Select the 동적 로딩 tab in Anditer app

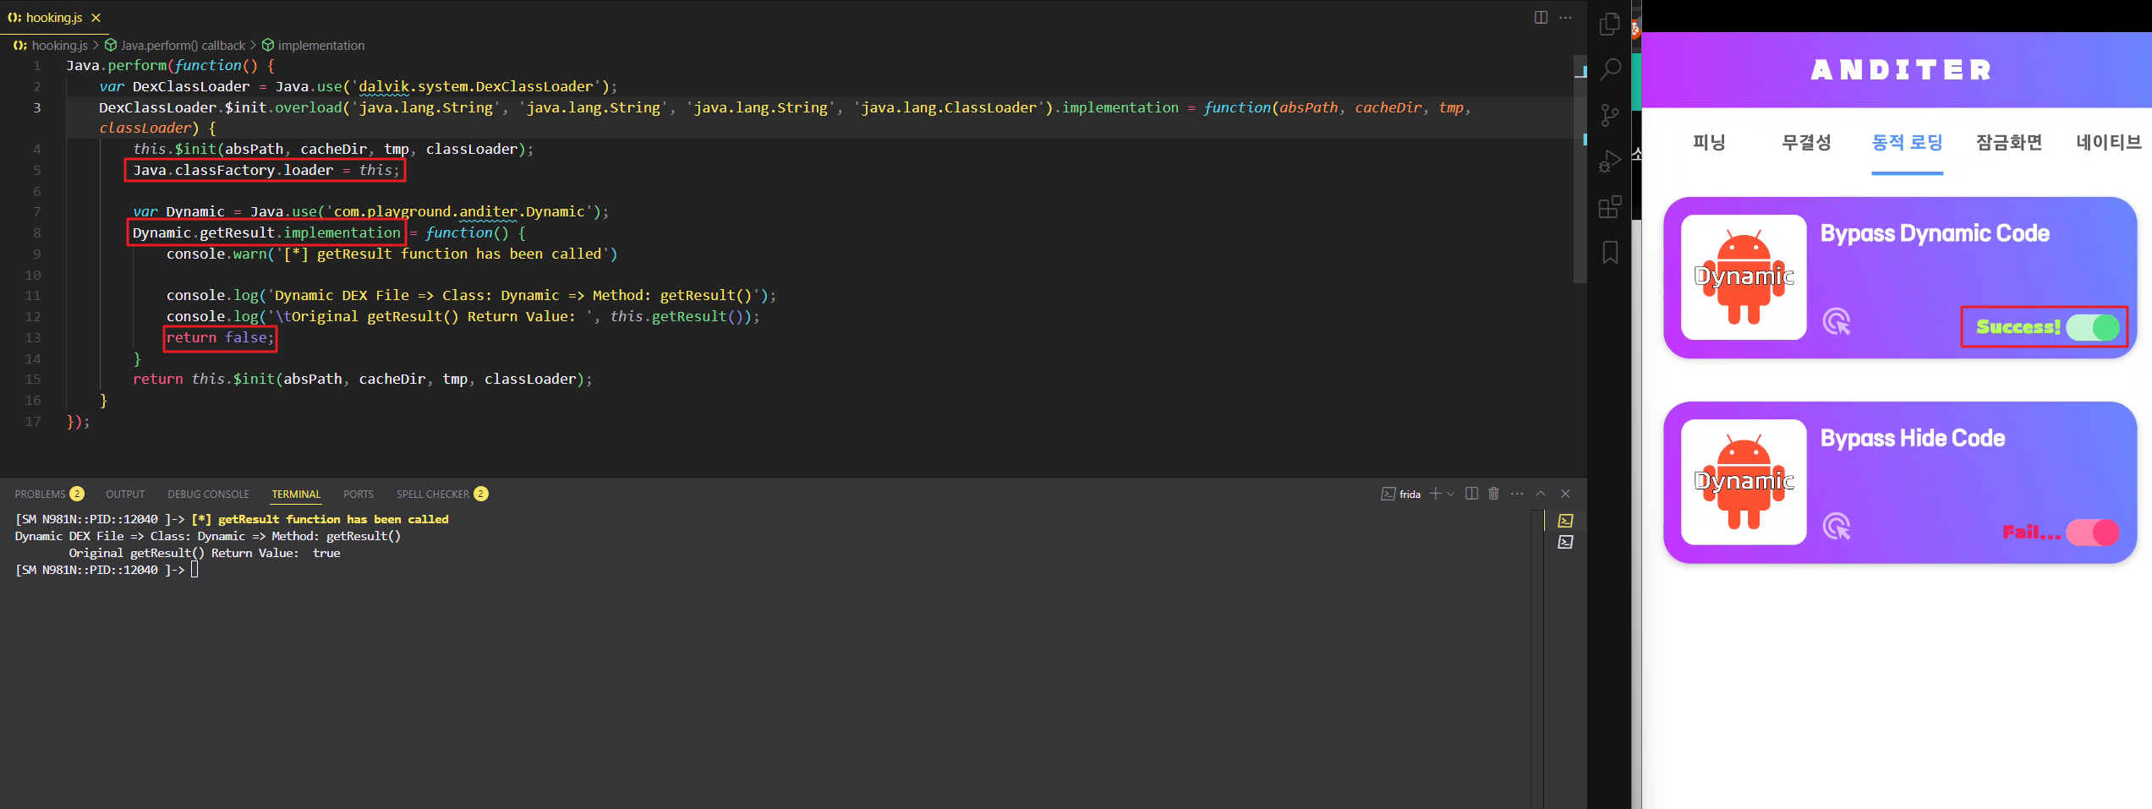1907,142
